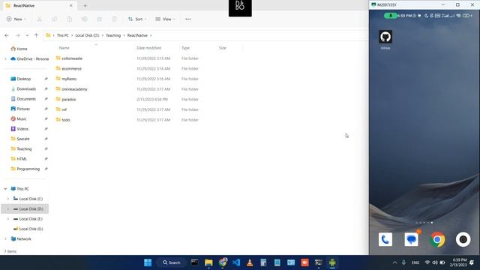Image resolution: width=480 pixels, height=270 pixels.
Task: Expand Local Disk (E:) node
Action: [x=8, y=219]
